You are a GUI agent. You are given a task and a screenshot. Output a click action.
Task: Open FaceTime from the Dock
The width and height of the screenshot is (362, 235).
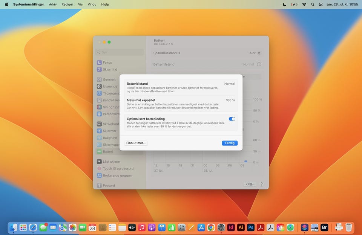coord(83,227)
